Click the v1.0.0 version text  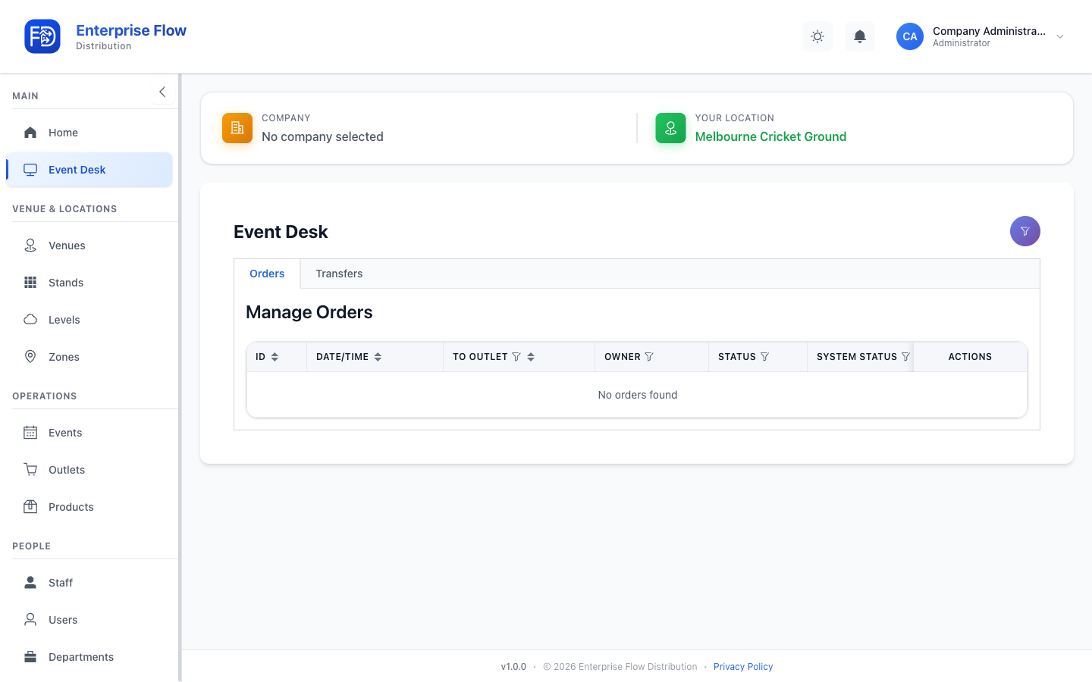point(513,667)
